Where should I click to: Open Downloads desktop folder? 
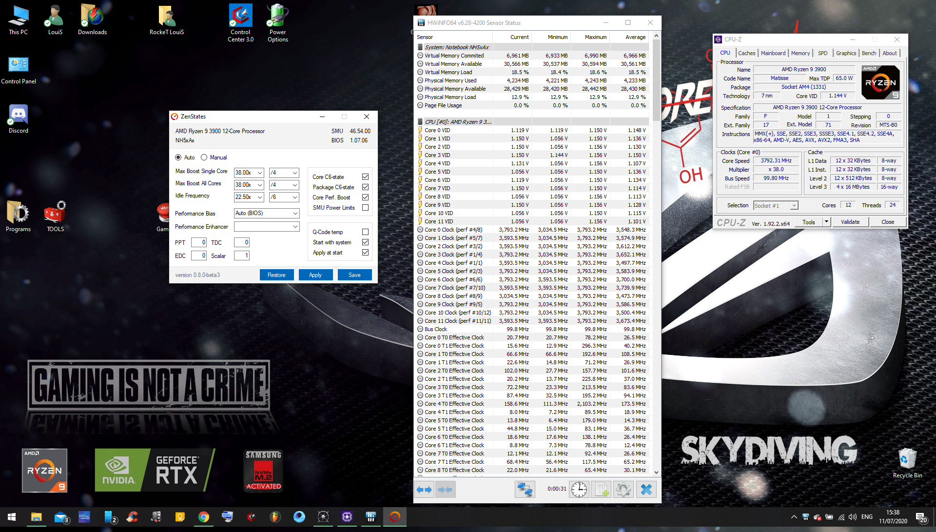pyautogui.click(x=92, y=20)
